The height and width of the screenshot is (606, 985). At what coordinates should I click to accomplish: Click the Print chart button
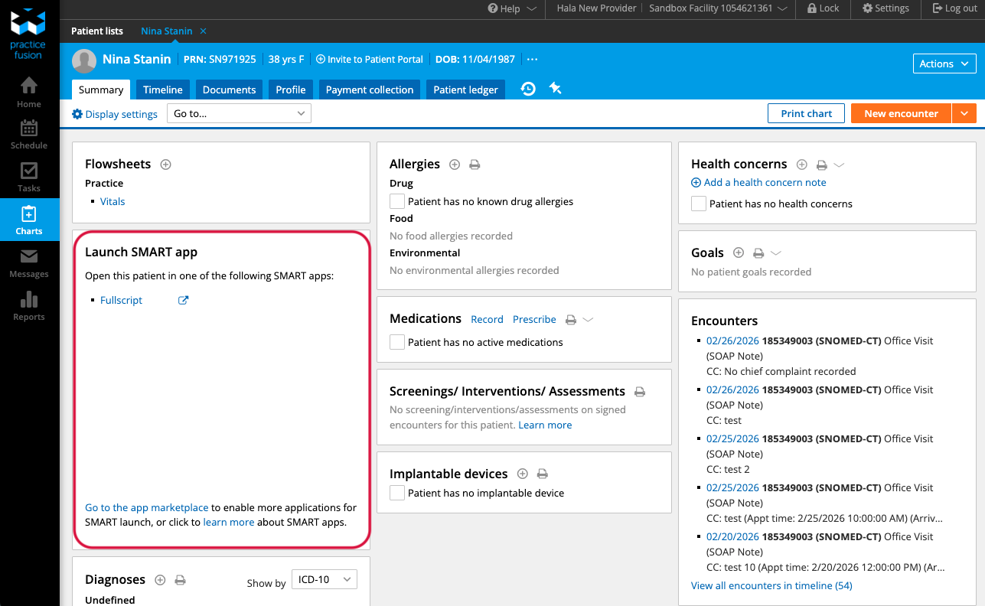[x=806, y=113]
